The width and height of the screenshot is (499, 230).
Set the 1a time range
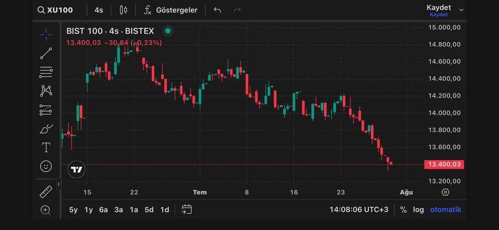coord(133,210)
